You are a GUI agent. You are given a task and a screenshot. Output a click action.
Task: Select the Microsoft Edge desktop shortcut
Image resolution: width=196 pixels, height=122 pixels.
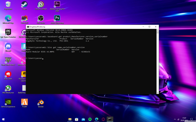click(8, 20)
